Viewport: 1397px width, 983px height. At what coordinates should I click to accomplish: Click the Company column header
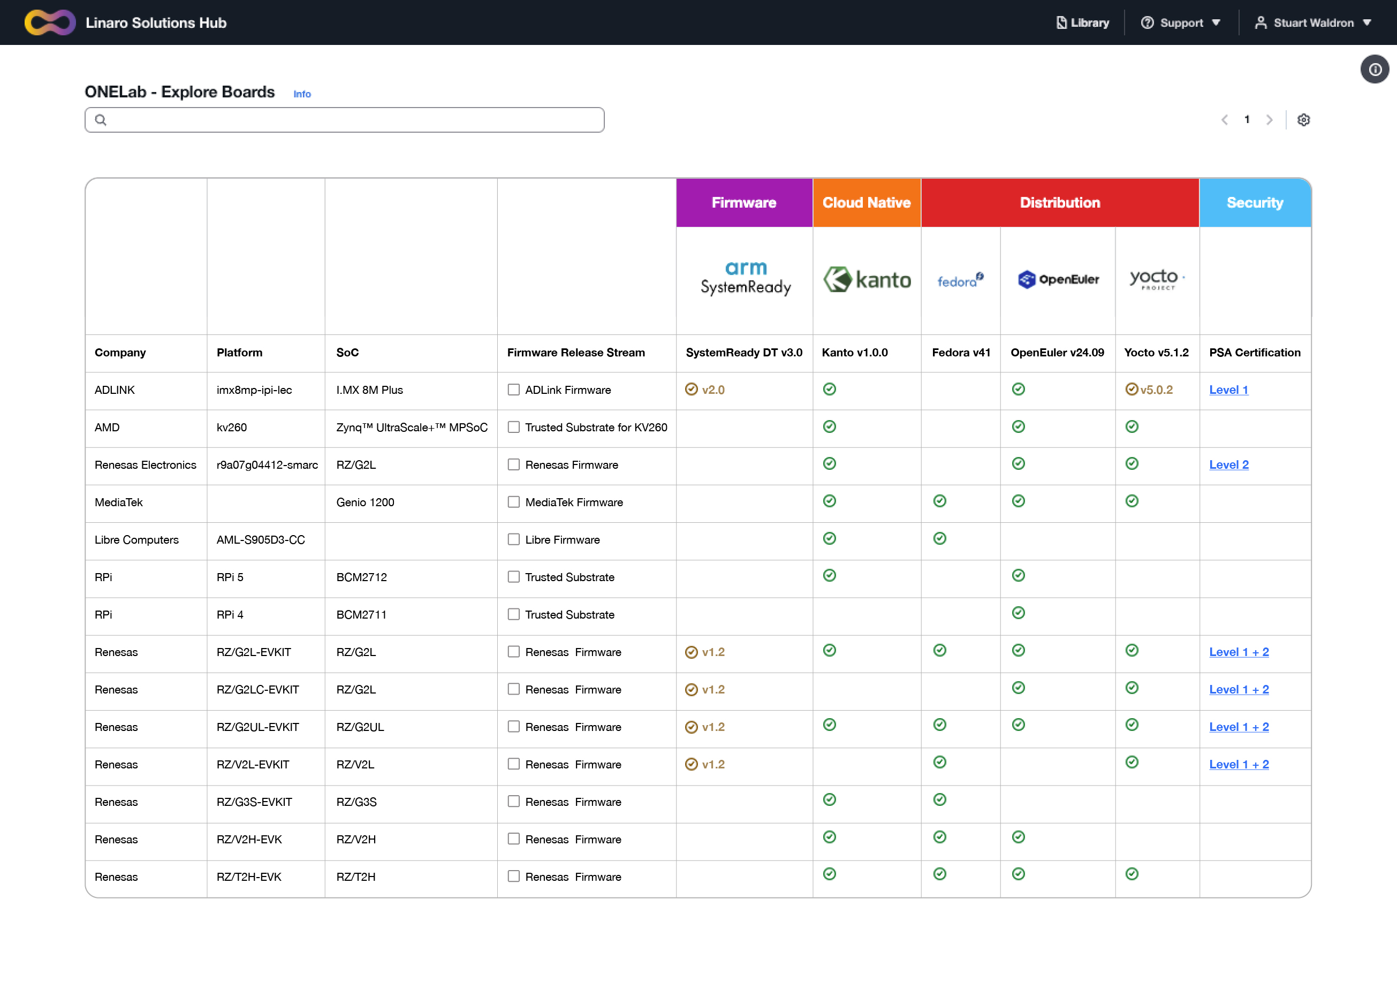tap(120, 352)
